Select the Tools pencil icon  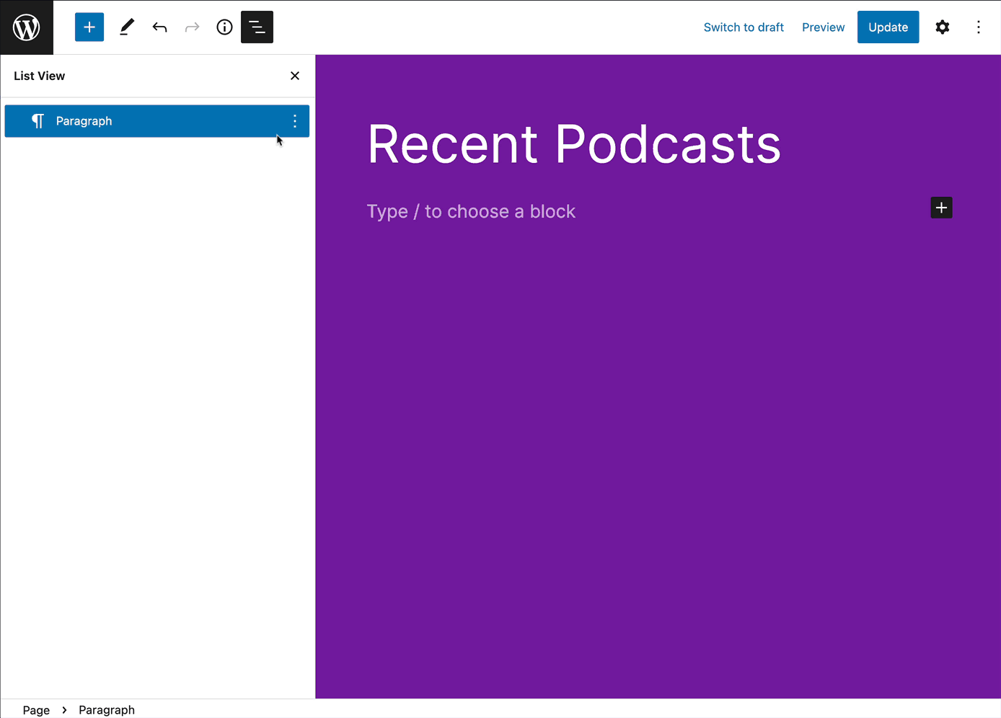click(x=127, y=27)
